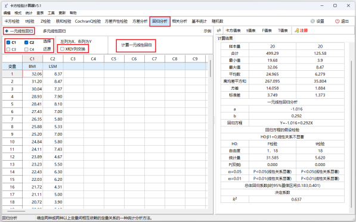Open the 查表 menu

40,13
